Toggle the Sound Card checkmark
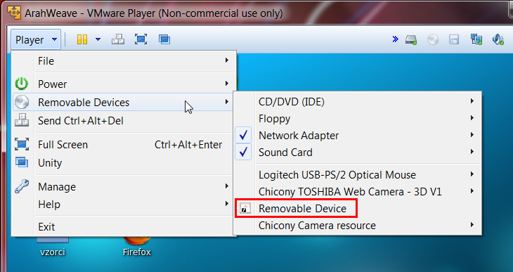This screenshot has width=513, height=272. coord(243,153)
